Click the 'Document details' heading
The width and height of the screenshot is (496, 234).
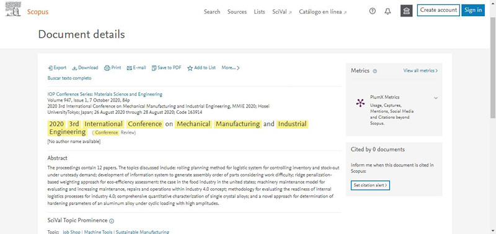tap(81, 34)
